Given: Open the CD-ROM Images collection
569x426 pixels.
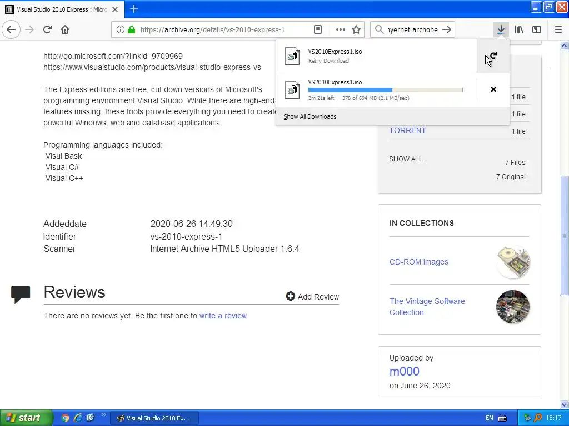Looking at the screenshot, I should [x=419, y=262].
